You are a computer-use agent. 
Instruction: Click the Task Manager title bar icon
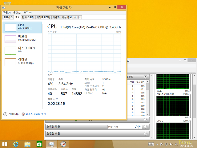click(x=4, y=8)
